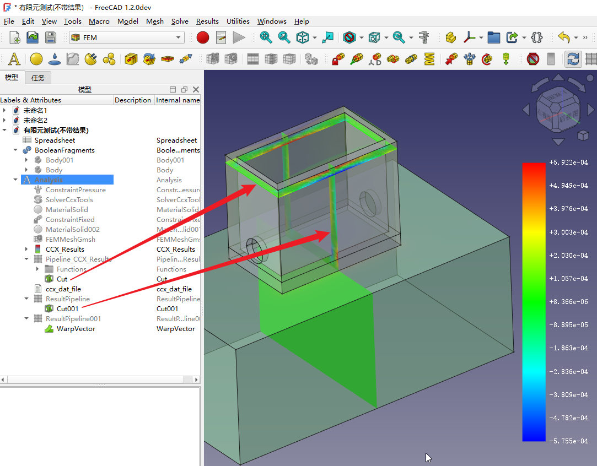Save the document with the floppy icon
This screenshot has height=466, width=597.
(x=50, y=37)
